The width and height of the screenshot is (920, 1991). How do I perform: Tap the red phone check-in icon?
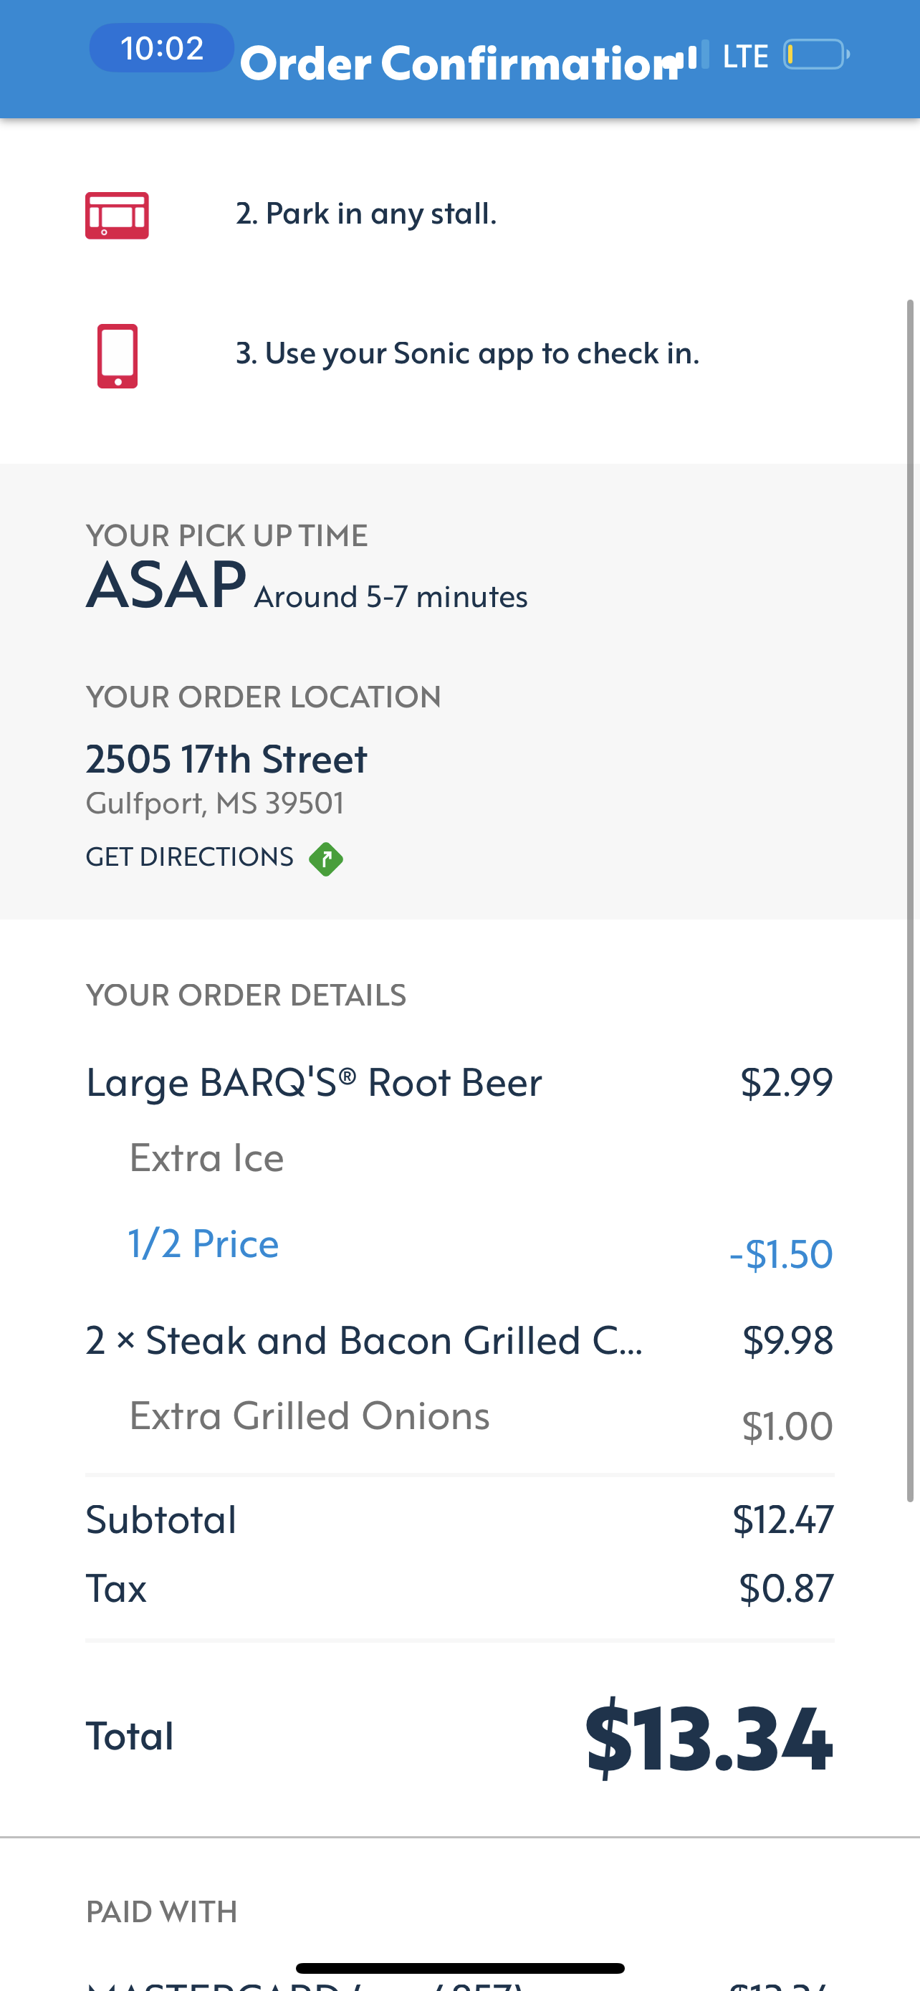tap(118, 355)
